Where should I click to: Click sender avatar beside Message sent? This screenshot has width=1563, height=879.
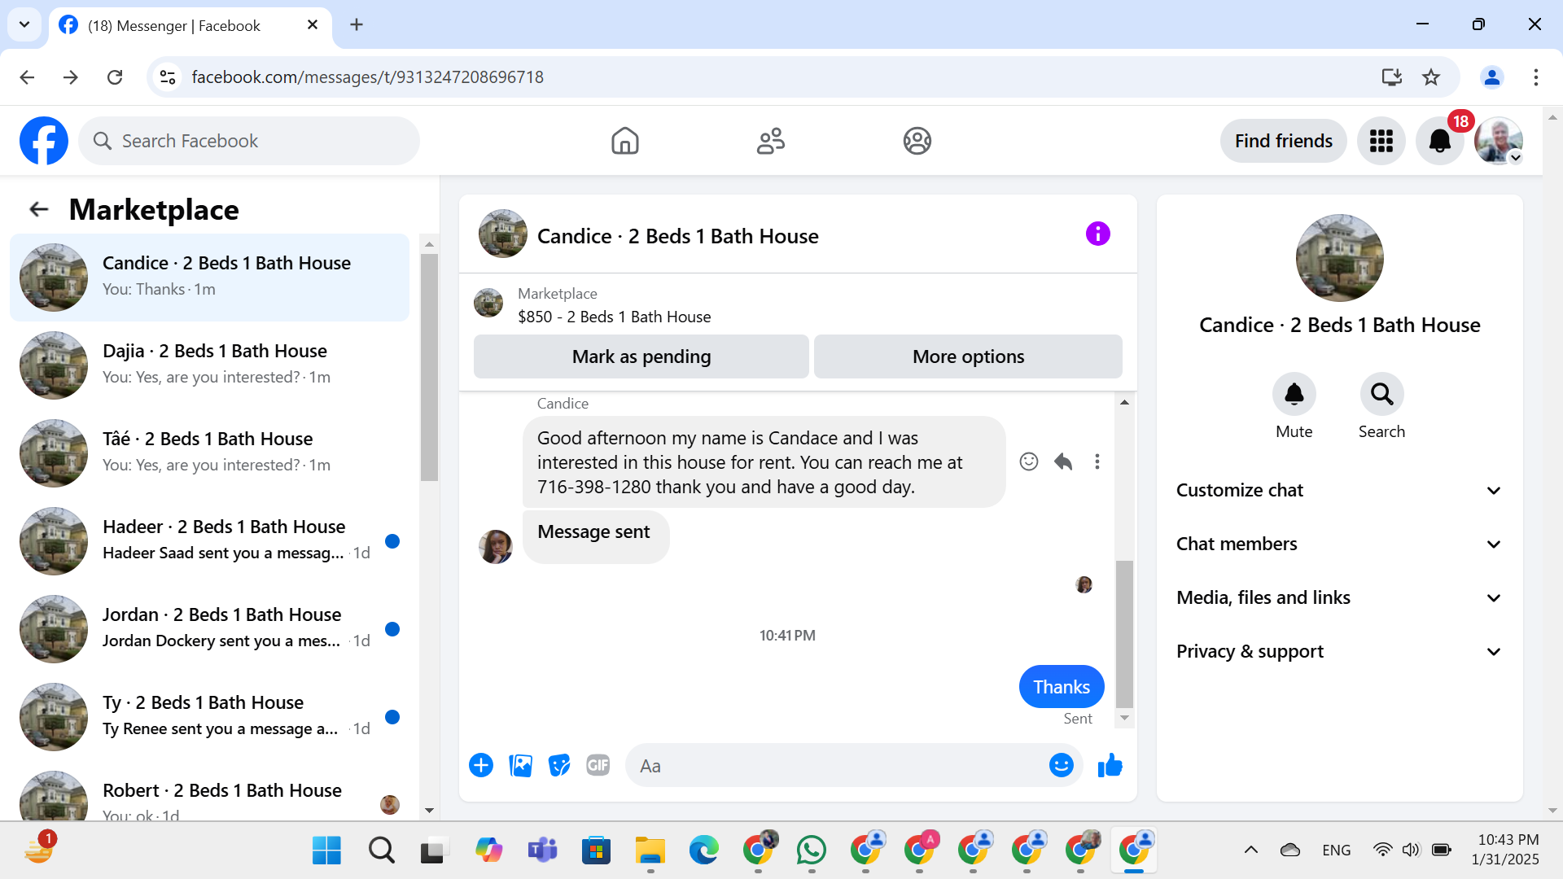tap(495, 546)
